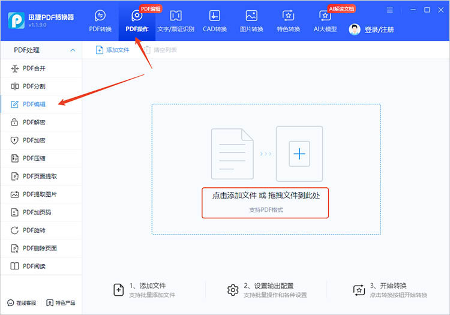450x315 pixels.
Task: Select the PDF操作 tab
Action: (x=137, y=21)
